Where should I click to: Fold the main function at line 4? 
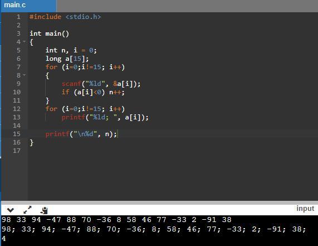coord(25,42)
